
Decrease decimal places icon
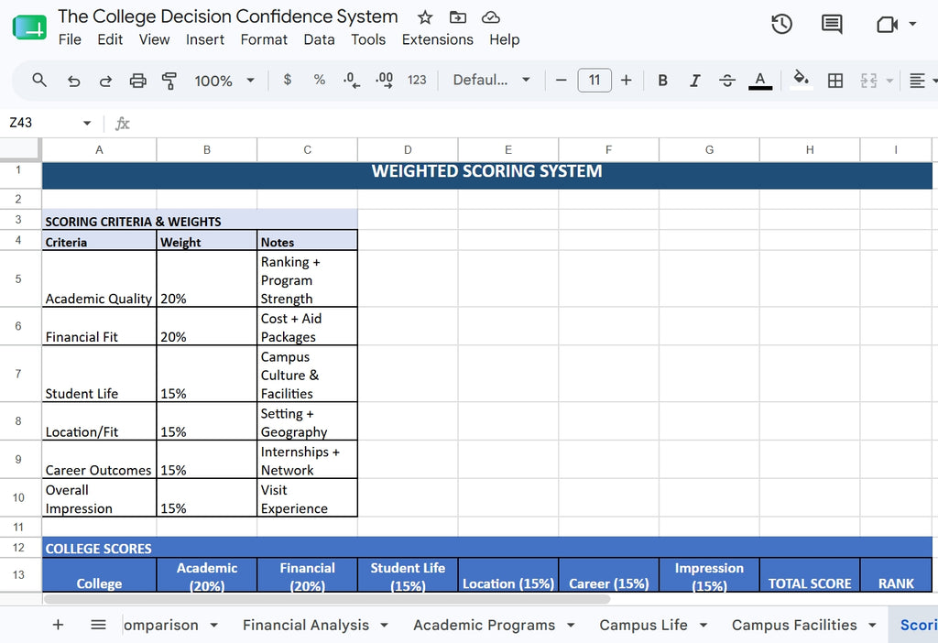coord(352,81)
